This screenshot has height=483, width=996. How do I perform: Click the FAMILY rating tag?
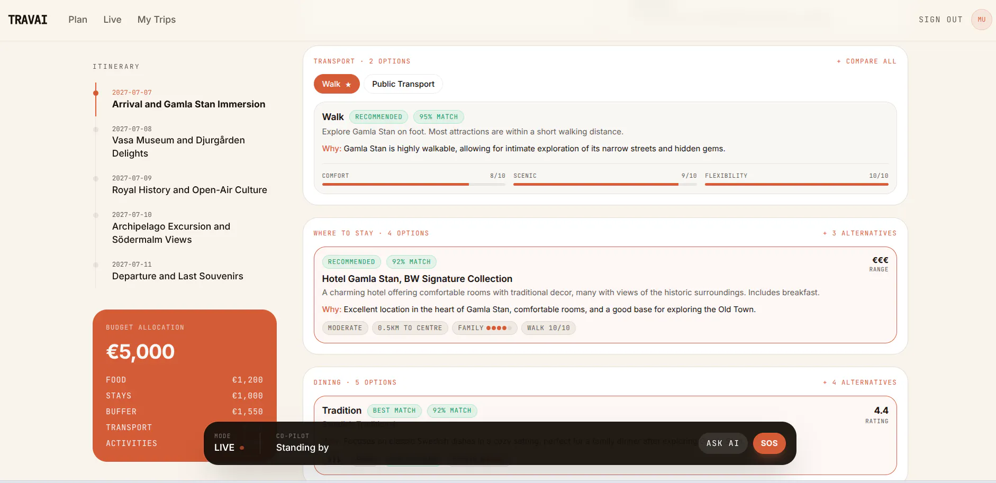point(485,328)
